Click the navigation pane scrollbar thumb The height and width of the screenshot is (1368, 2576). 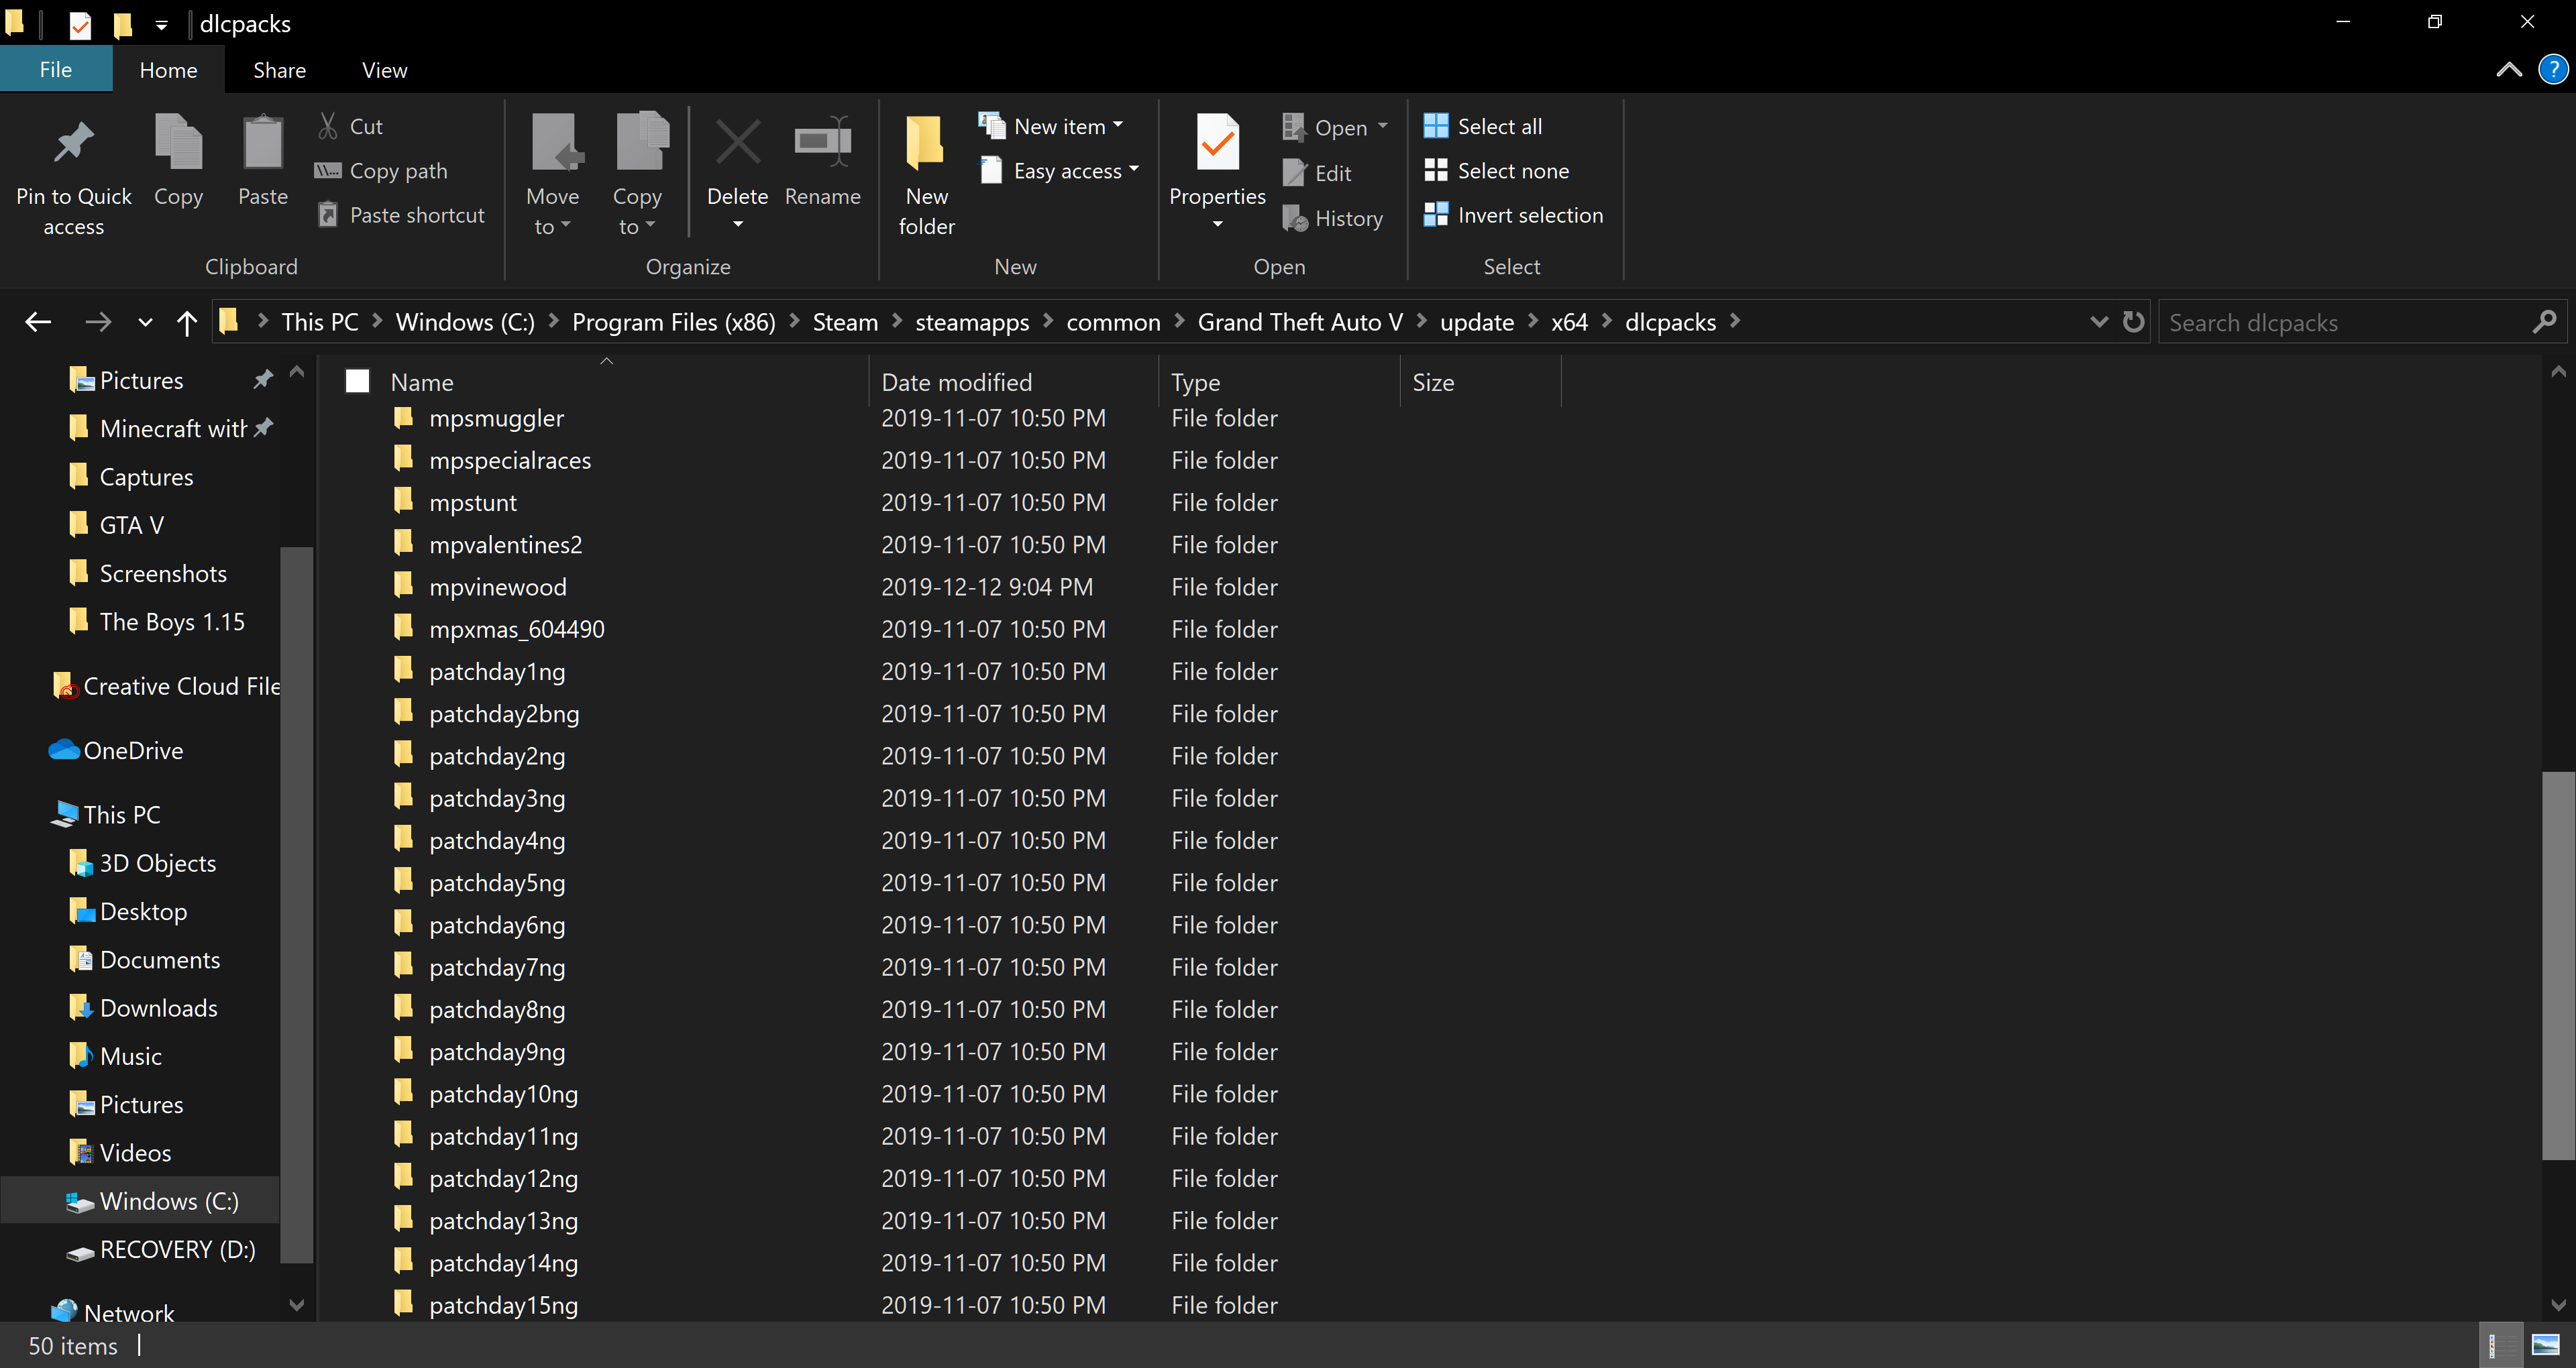point(297,905)
